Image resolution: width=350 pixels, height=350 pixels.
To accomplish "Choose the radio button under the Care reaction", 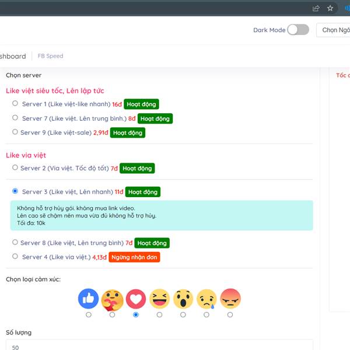I will pos(112,315).
